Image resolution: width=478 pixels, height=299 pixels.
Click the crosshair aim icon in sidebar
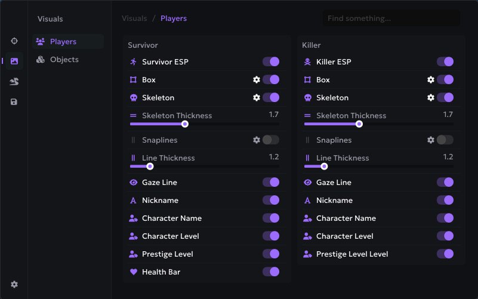pyautogui.click(x=14, y=41)
